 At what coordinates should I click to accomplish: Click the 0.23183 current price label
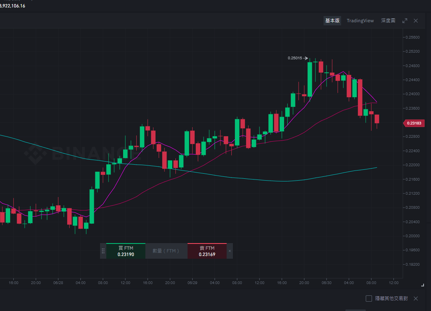click(414, 123)
